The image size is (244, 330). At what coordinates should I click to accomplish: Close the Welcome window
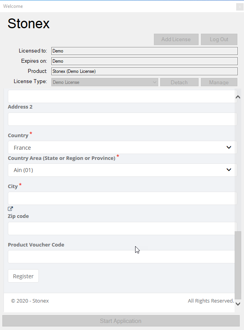coord(240,7)
